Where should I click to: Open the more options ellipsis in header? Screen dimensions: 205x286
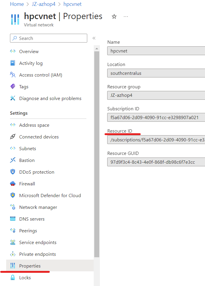[x=126, y=17]
